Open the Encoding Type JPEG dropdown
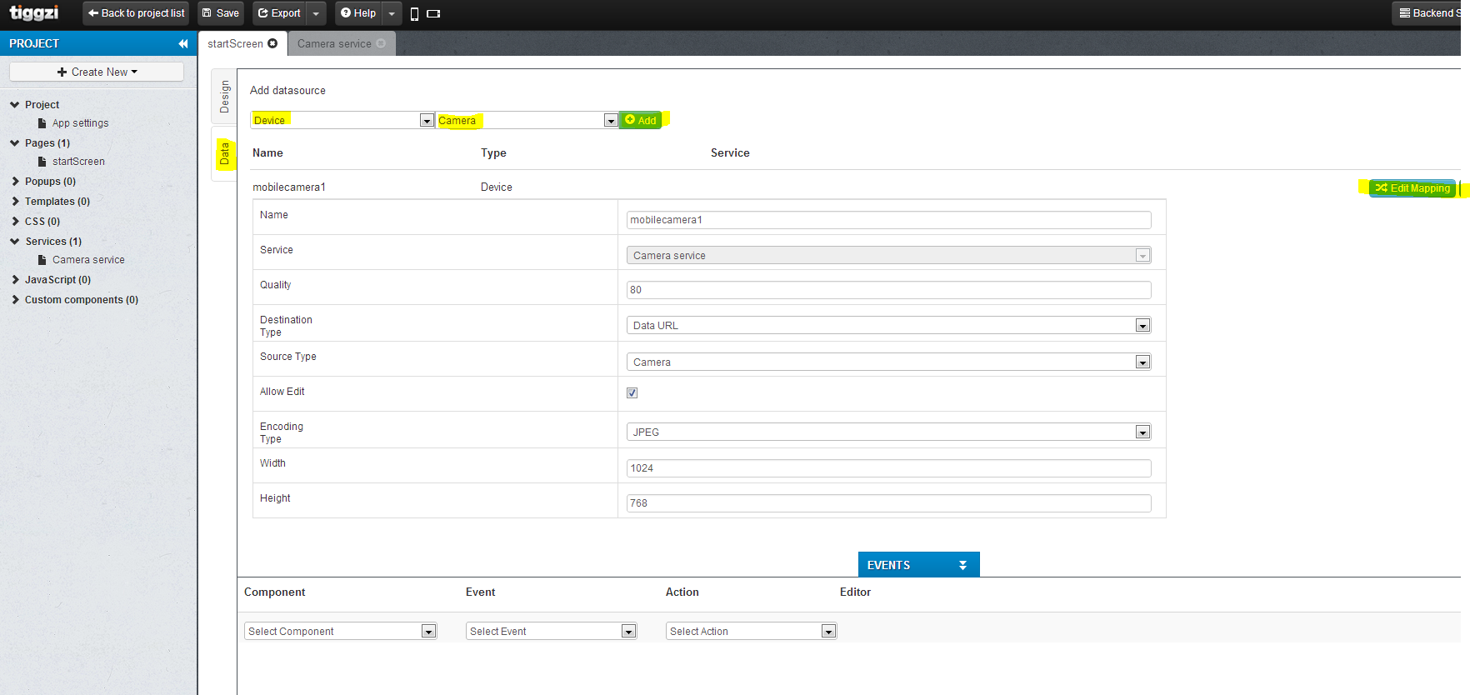The width and height of the screenshot is (1470, 695). coord(1142,432)
